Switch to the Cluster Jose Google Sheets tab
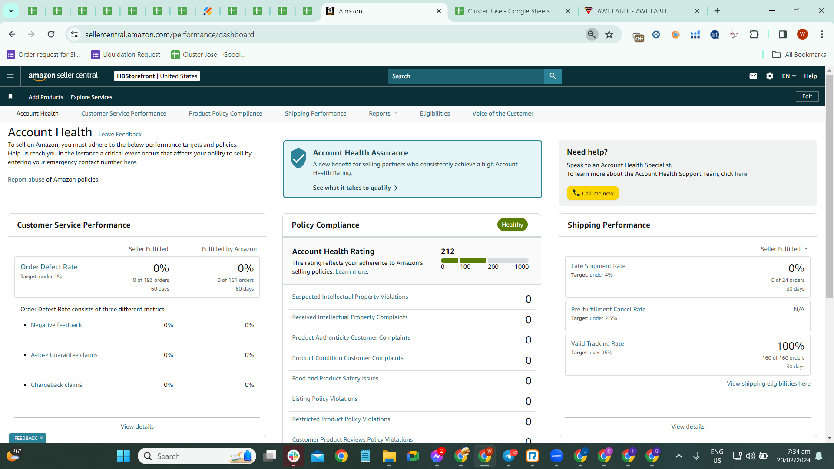 pyautogui.click(x=508, y=11)
